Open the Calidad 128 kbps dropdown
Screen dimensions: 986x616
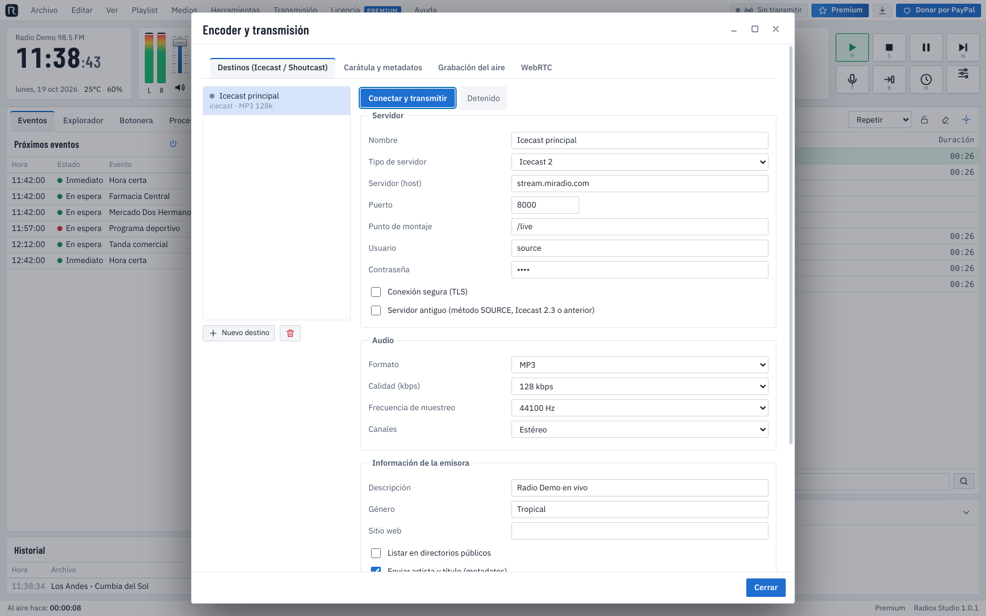pyautogui.click(x=640, y=386)
